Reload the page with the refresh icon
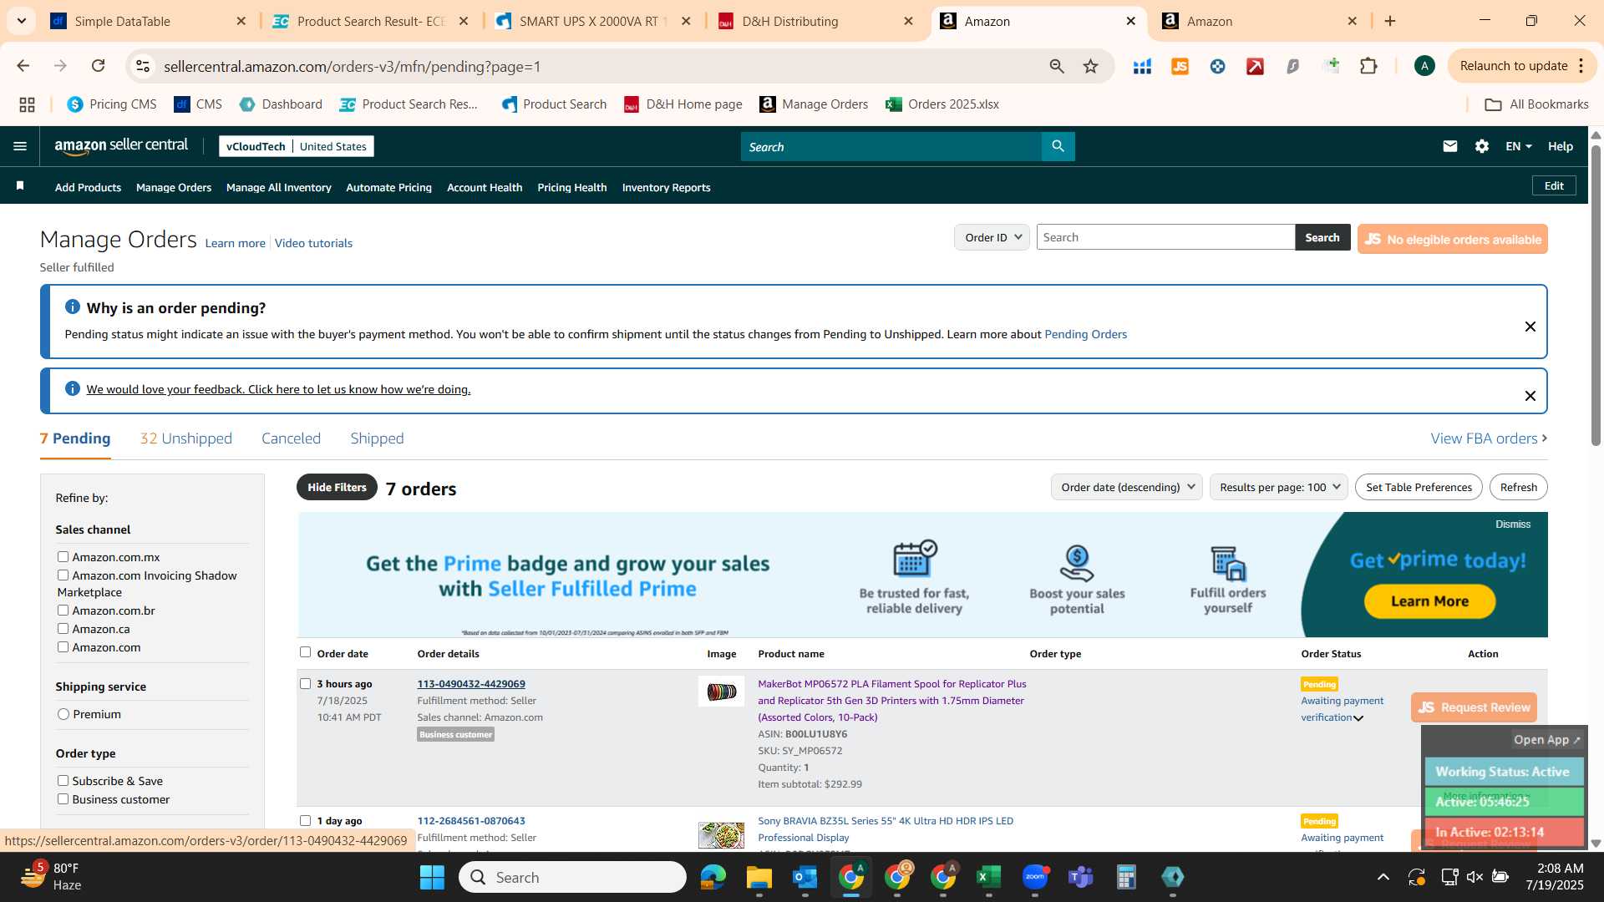Image resolution: width=1604 pixels, height=902 pixels. tap(98, 66)
